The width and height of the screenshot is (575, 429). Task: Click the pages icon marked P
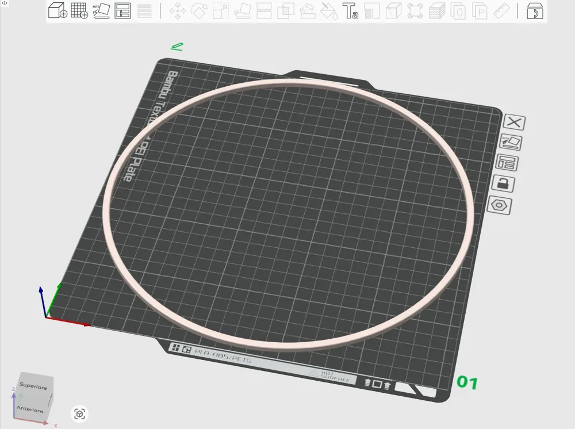tap(480, 11)
